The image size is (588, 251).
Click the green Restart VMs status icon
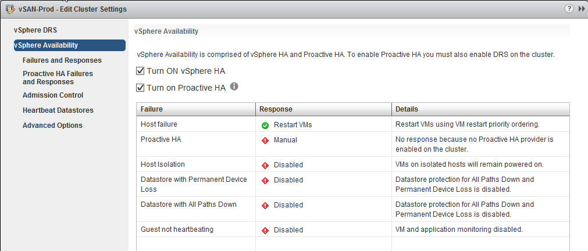(265, 125)
